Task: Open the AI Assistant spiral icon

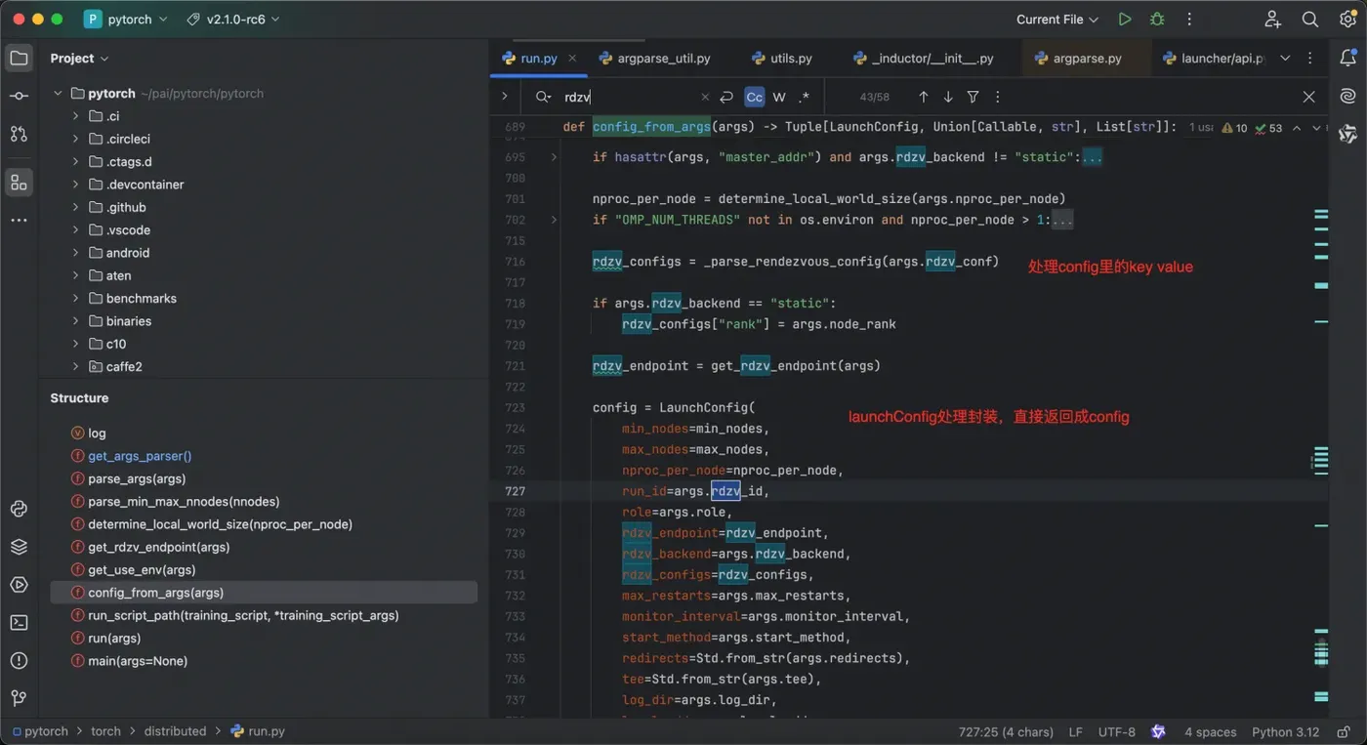Action: 1347,96
